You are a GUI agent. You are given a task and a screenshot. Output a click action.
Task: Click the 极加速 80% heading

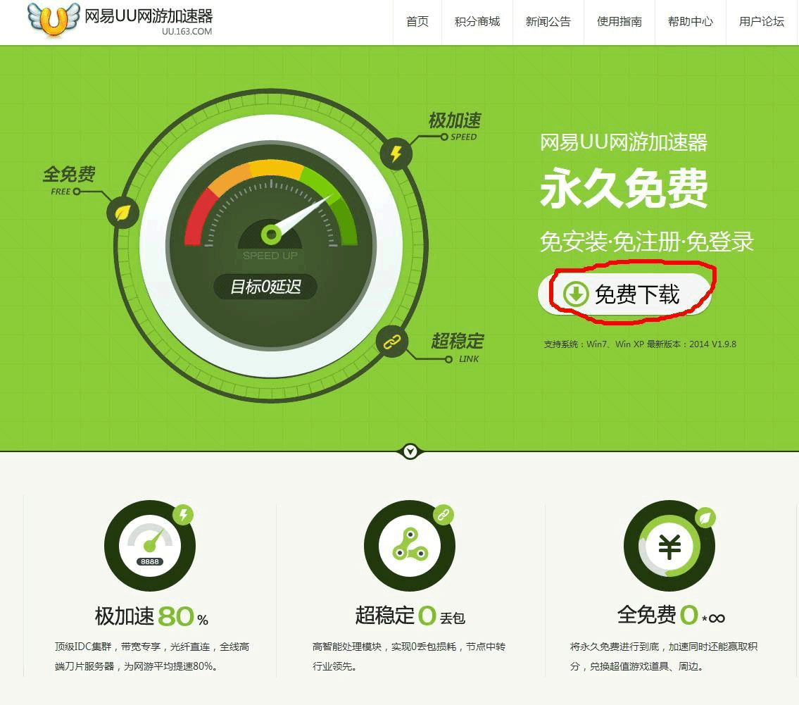point(152,616)
